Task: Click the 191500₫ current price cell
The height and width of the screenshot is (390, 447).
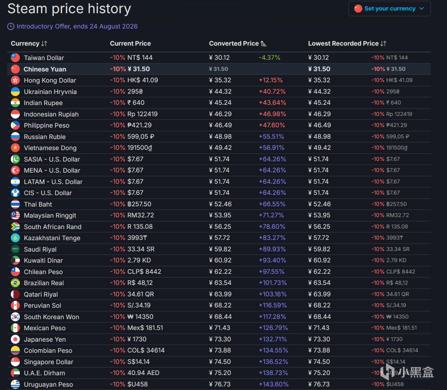Action: (140, 148)
